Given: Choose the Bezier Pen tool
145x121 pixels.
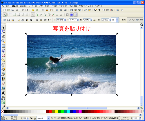Looking at the screenshot, I should [x=3, y=74].
